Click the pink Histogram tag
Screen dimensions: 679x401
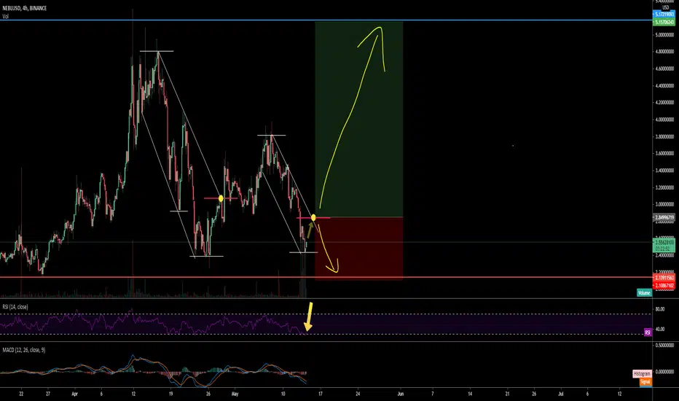(642, 373)
